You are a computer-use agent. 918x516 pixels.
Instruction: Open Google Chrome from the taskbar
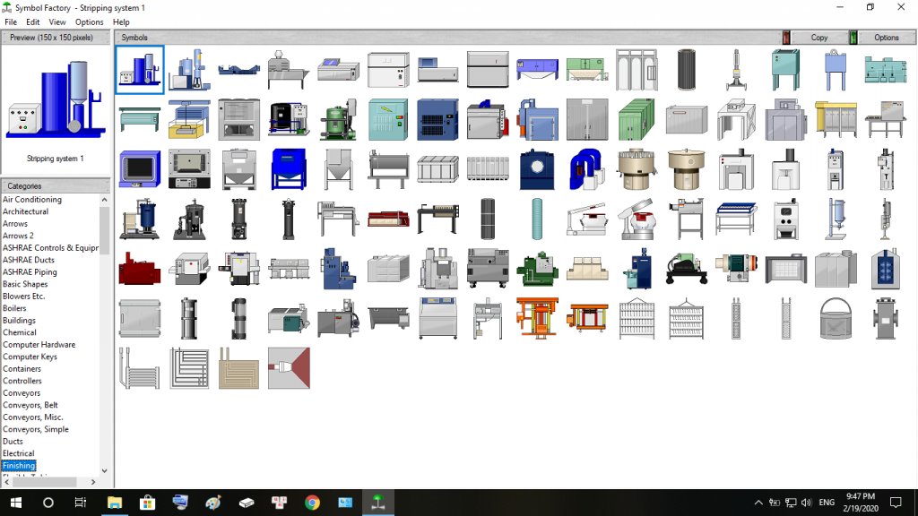pyautogui.click(x=312, y=503)
